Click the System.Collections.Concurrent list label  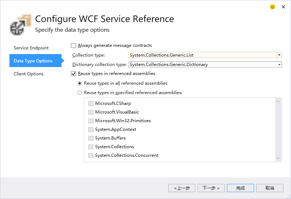[127, 155]
